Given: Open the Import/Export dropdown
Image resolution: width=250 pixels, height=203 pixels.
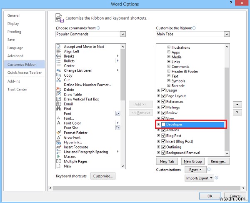Looking at the screenshot, I should (199, 178).
